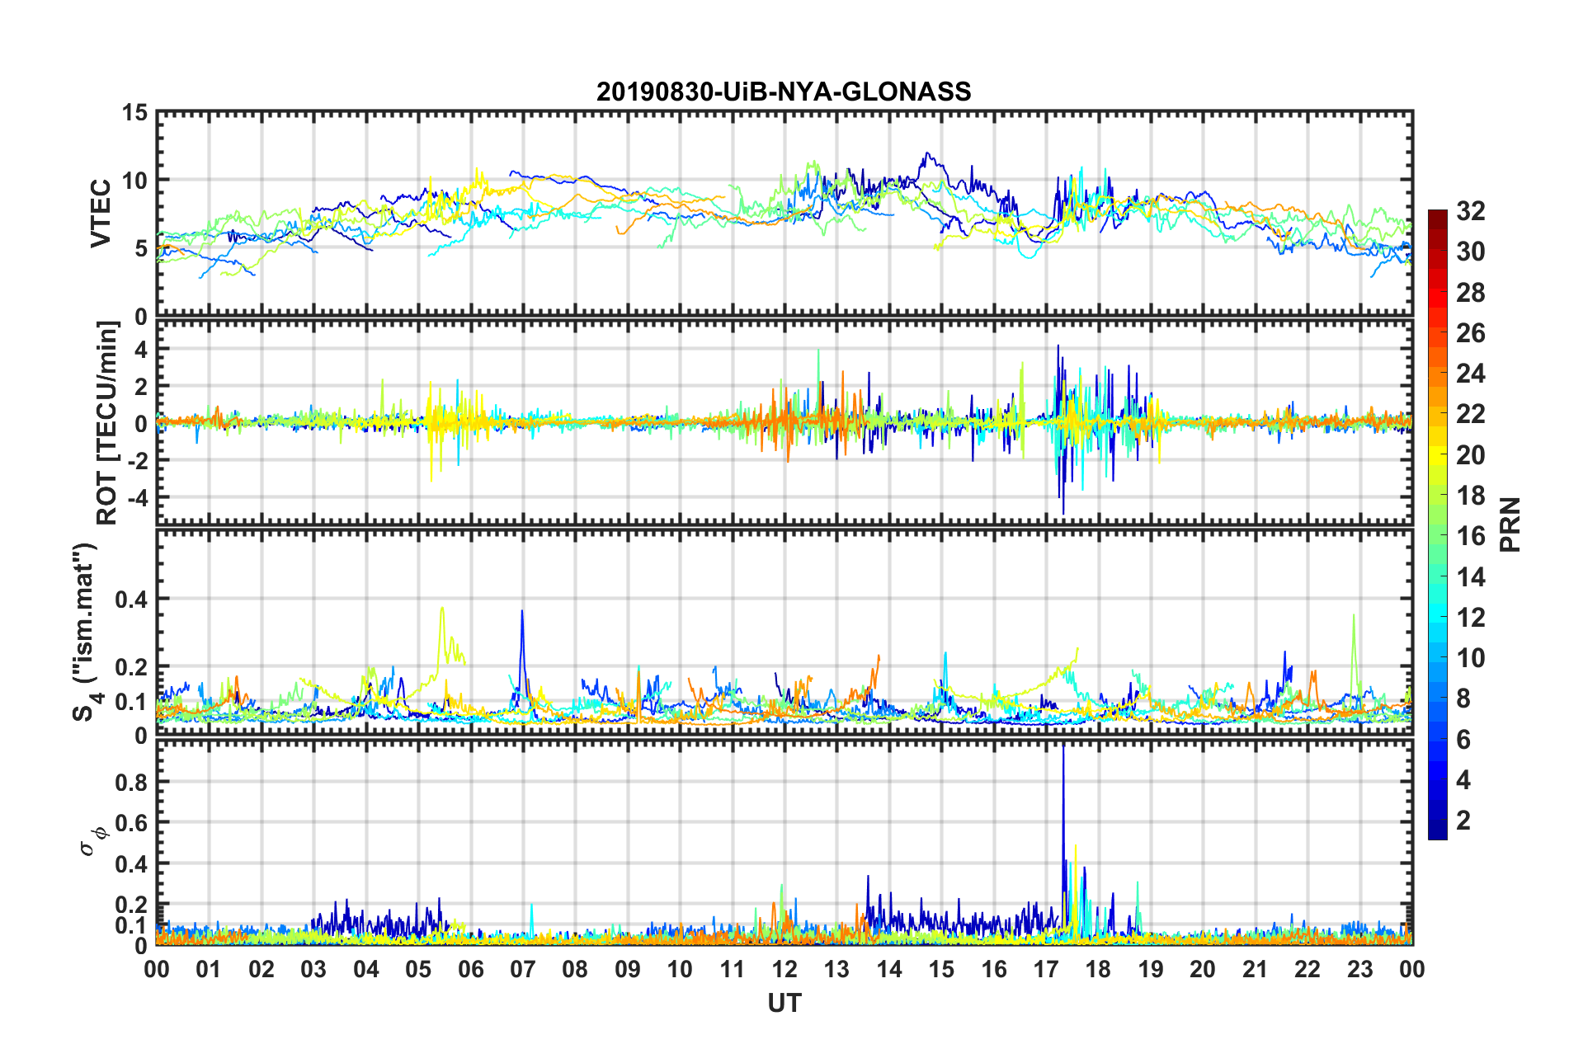1569x1049 pixels.
Task: Click the plot title 20190830-UiB-NYA-GLONASS
Action: [784, 92]
